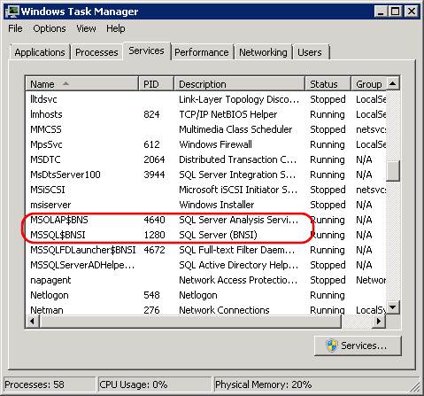This screenshot has width=424, height=396.
Task: Sort by the Group column header
Action: (x=368, y=84)
